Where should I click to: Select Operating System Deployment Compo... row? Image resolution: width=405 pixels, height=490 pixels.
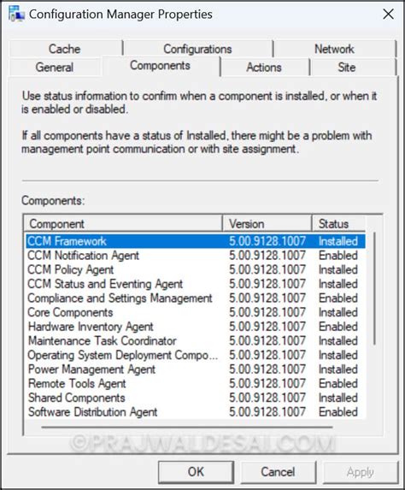pyautogui.click(x=196, y=355)
